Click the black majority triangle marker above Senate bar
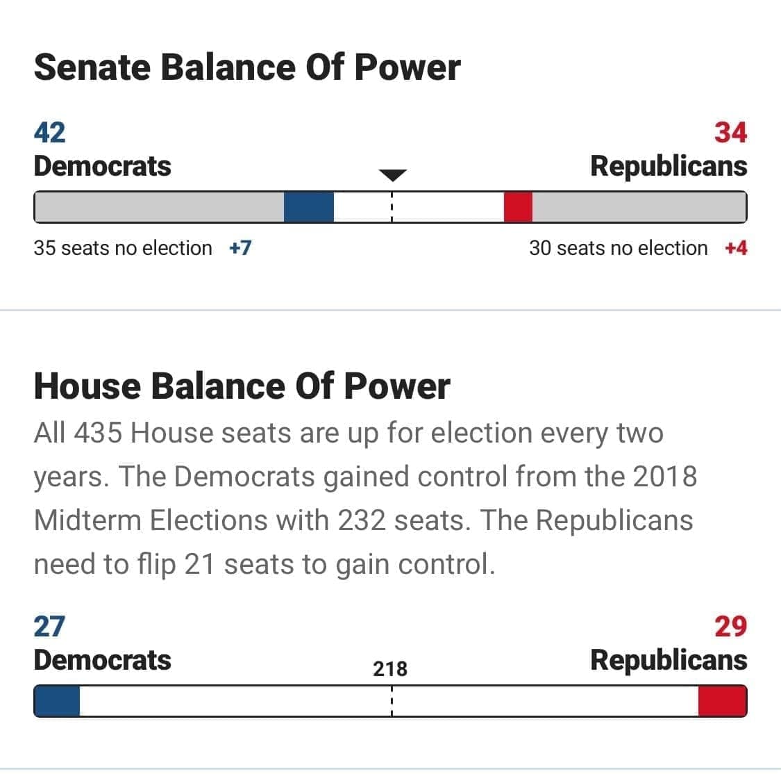The width and height of the screenshot is (781, 774). click(392, 174)
